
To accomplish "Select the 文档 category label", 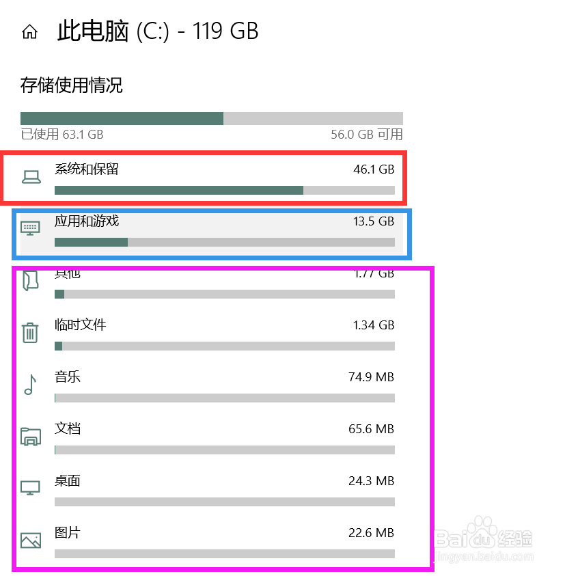I will [x=68, y=428].
